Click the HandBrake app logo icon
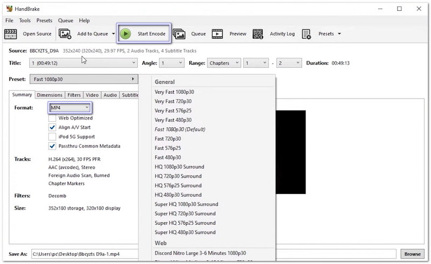This screenshot has width=431, height=264. point(9,9)
